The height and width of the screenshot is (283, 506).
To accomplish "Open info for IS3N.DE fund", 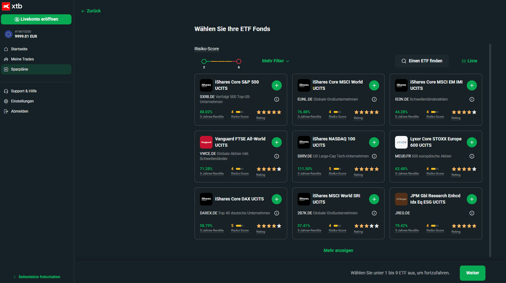I will point(472,99).
